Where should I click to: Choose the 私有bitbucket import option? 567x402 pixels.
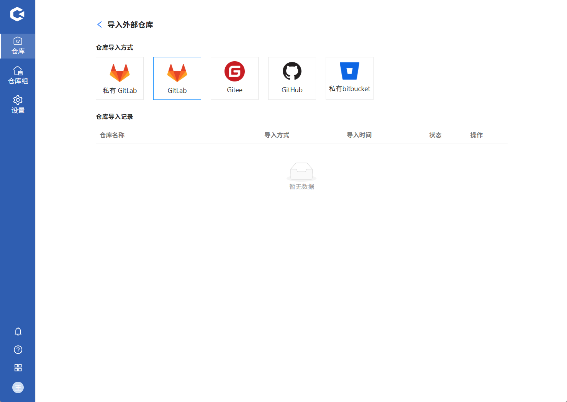click(349, 78)
